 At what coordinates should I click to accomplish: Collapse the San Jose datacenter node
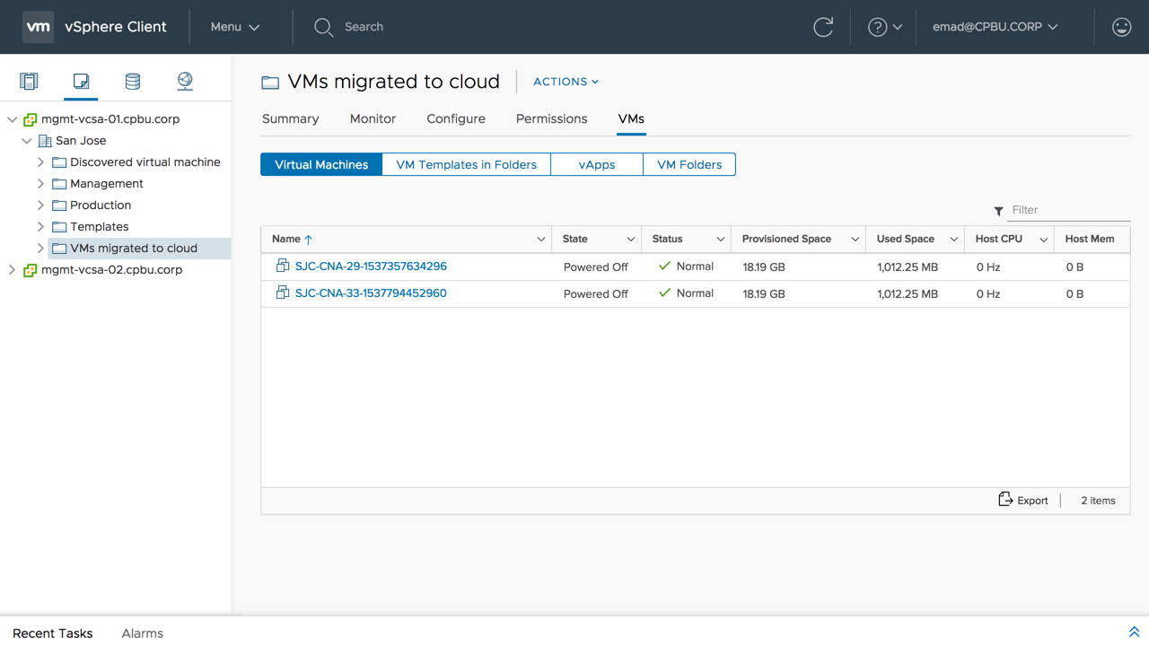click(27, 141)
